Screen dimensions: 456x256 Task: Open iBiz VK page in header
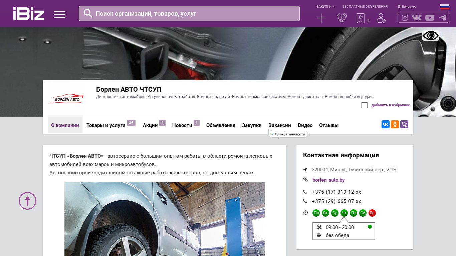coord(417,18)
